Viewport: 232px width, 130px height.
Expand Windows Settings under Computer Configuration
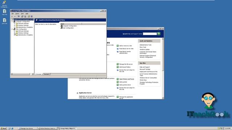14,25
